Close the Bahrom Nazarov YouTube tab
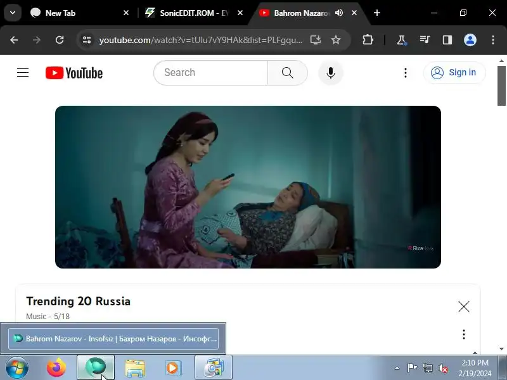 pos(354,13)
